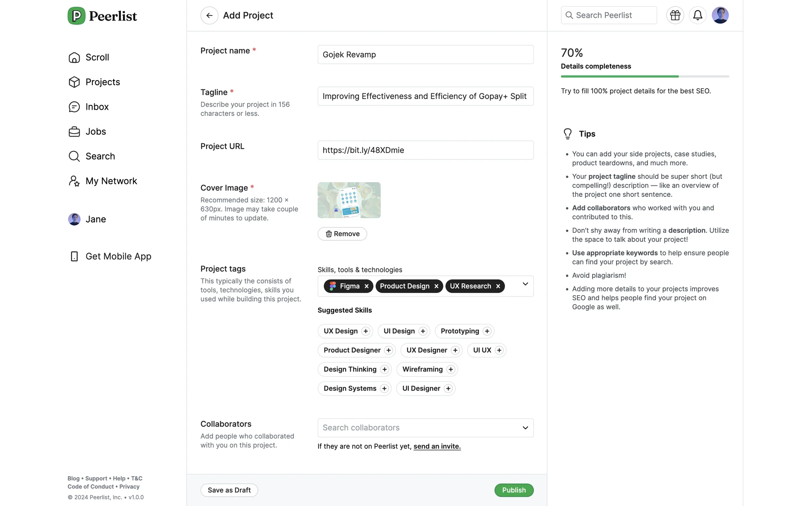Go to Projects in sidebar
The image size is (811, 506).
tap(103, 82)
